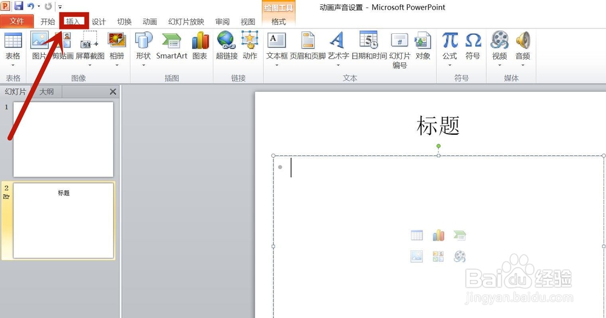
Task: Click the placeholder insert media clip icon
Action: (x=459, y=256)
